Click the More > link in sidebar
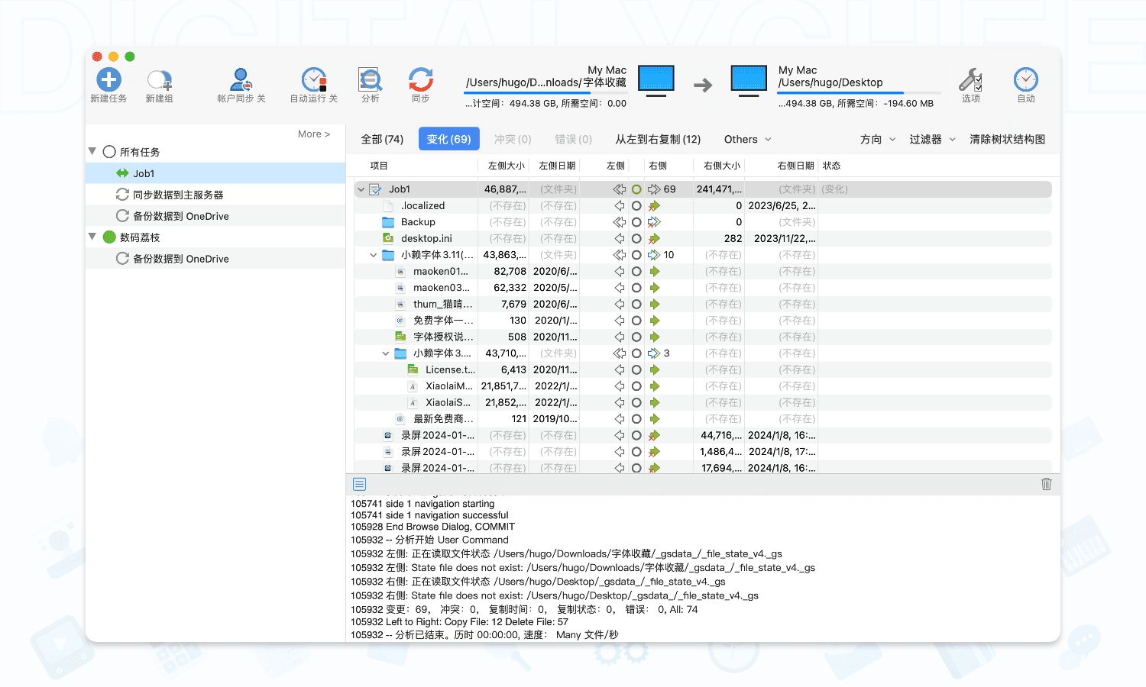Viewport: 1146px width, 687px height. [x=314, y=134]
